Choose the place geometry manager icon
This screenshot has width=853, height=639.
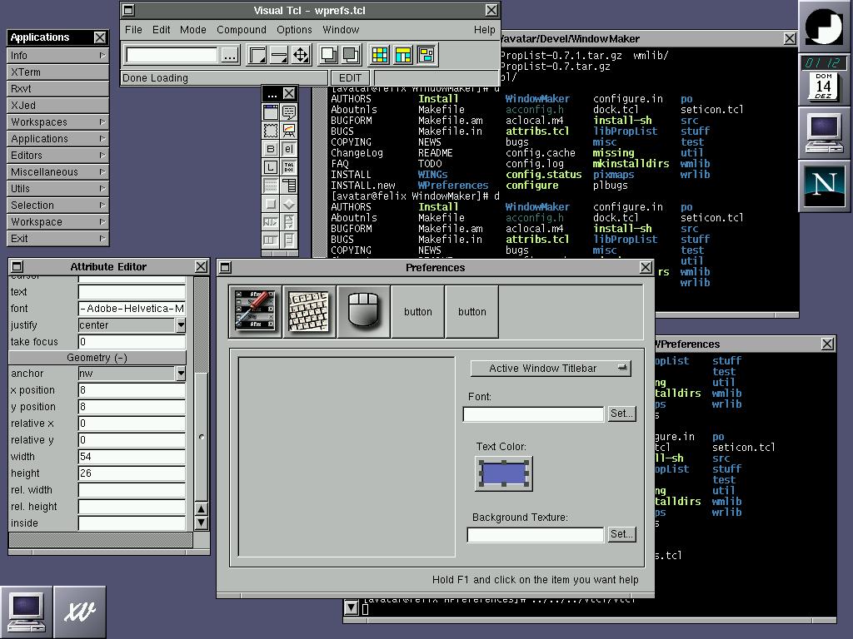(426, 55)
